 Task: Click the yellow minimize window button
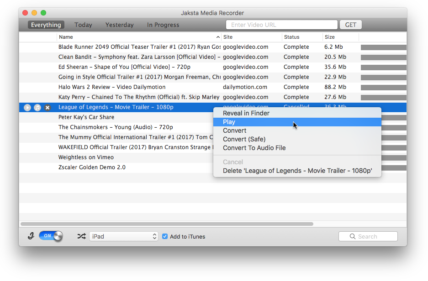point(34,13)
